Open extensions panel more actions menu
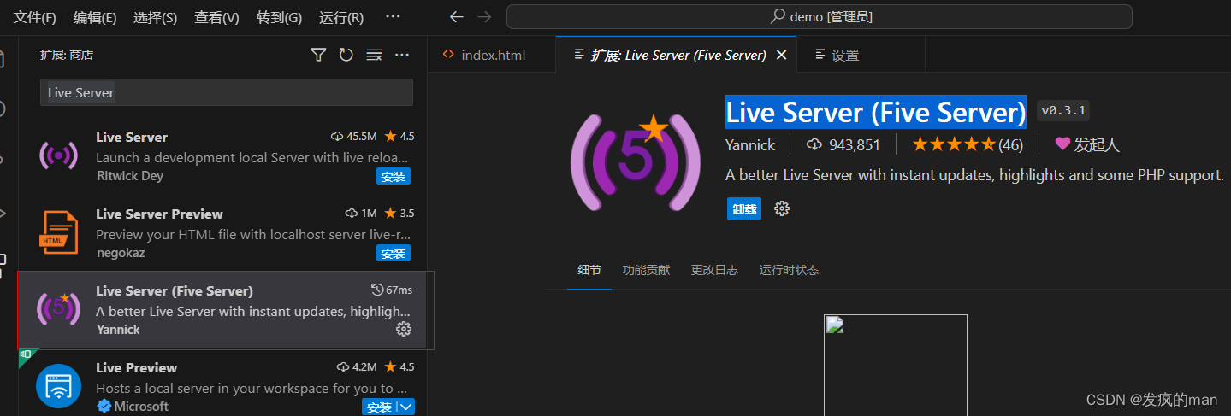Image resolution: width=1231 pixels, height=416 pixels. pos(402,55)
